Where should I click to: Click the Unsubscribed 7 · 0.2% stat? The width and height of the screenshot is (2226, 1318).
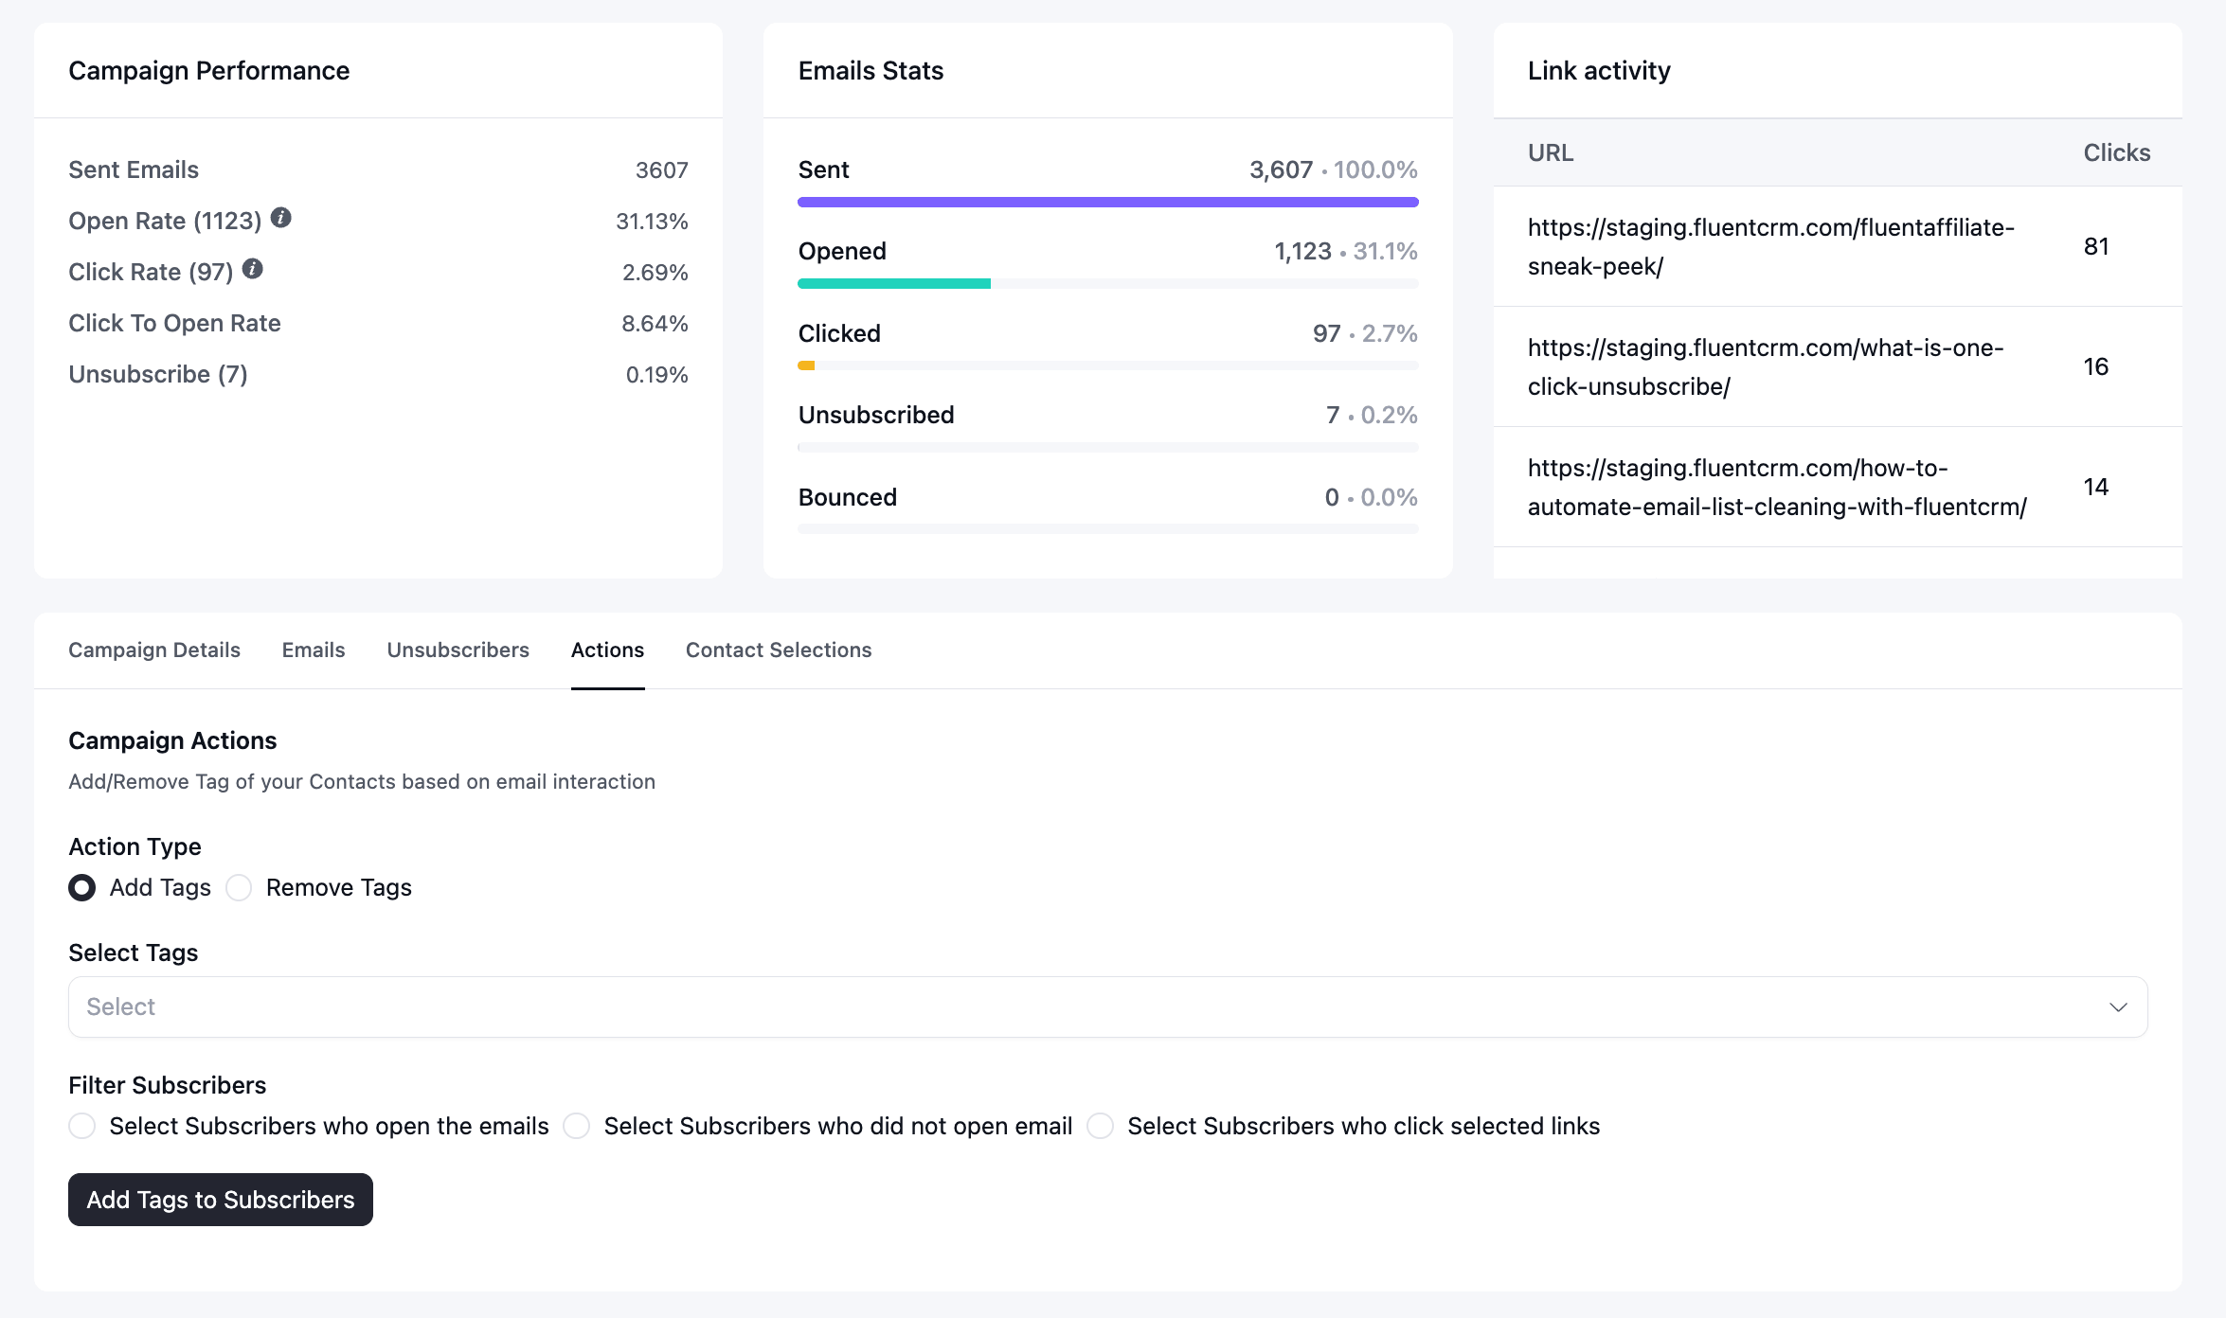point(1372,415)
